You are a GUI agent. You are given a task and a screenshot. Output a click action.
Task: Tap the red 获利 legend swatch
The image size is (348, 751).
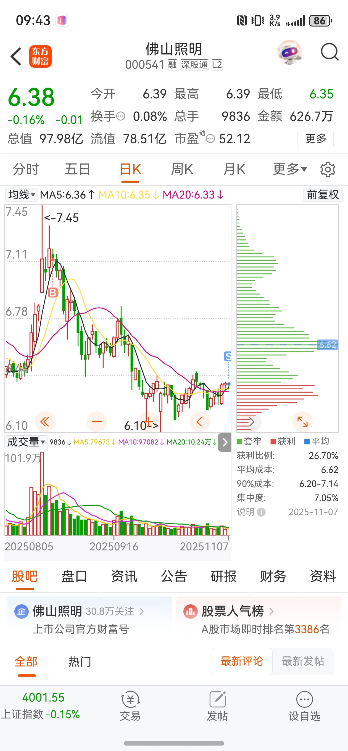pos(273,441)
